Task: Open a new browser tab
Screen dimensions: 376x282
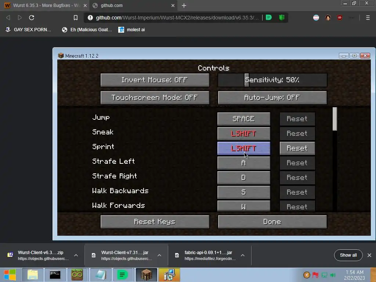Action: (184, 5)
